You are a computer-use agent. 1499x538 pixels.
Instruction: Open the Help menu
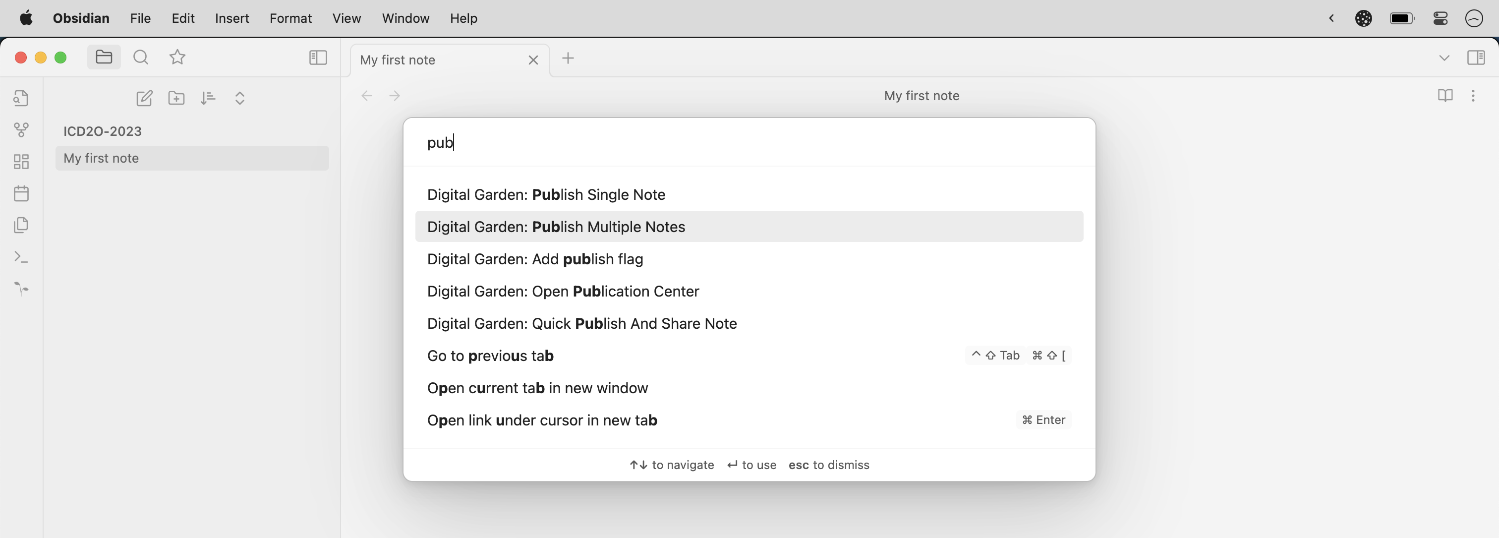(x=463, y=18)
